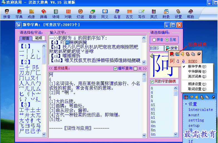Screen dimensions: 218x143
Task: Click the radical list scrollbar thumb
Action: (44, 56)
